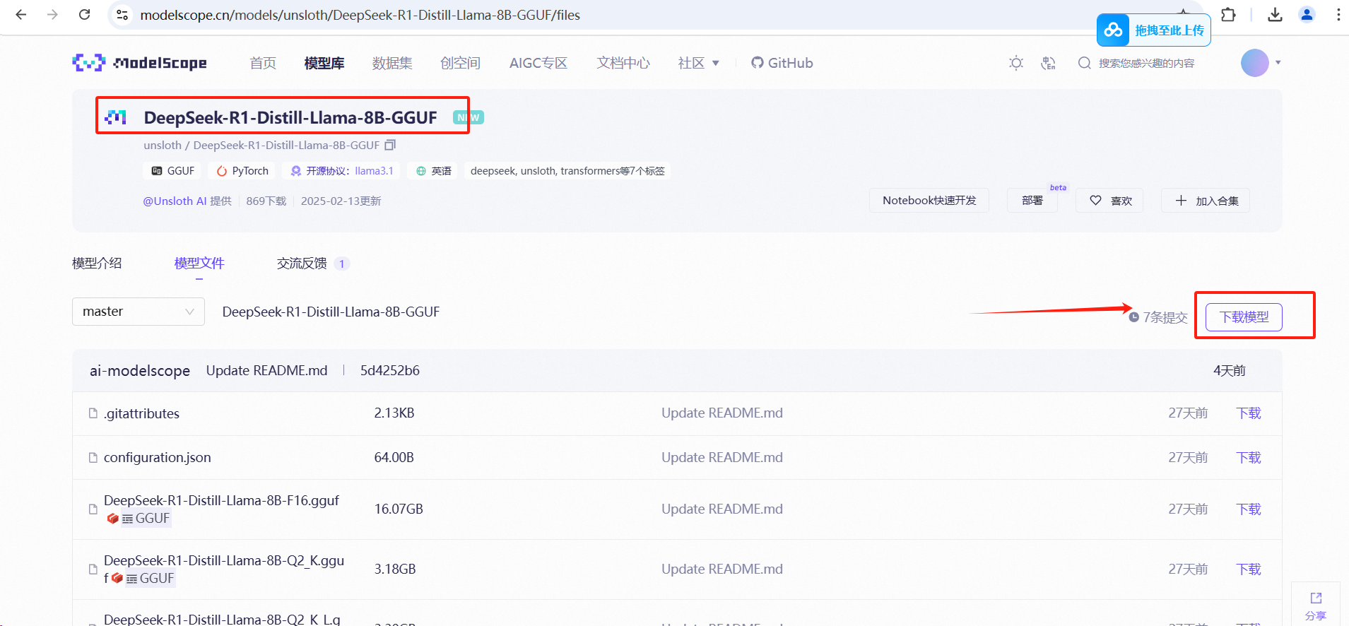
Task: Open the 数据集 navigation item
Action: [392, 63]
